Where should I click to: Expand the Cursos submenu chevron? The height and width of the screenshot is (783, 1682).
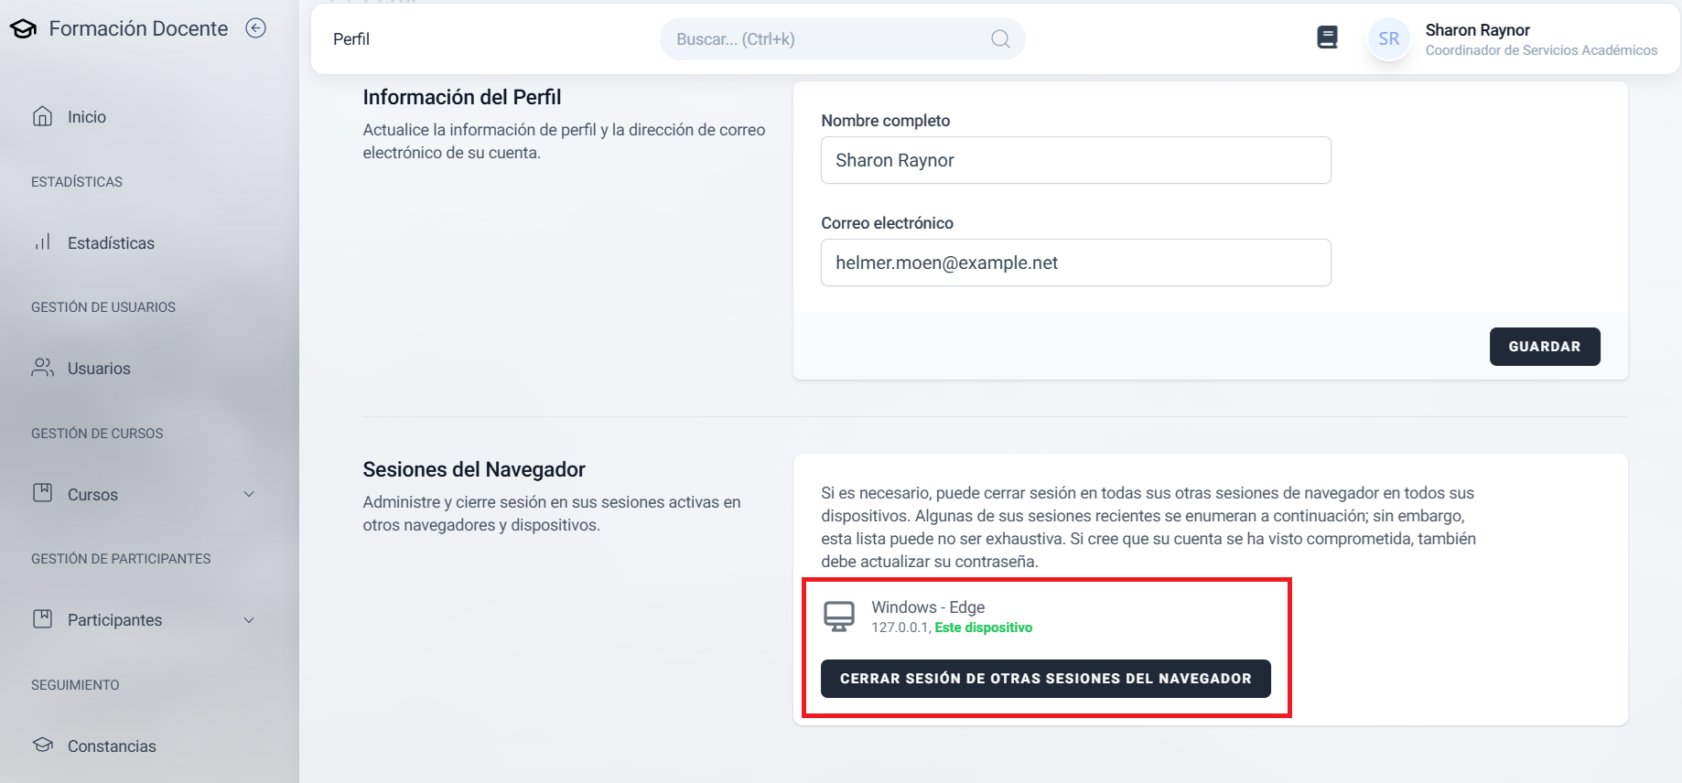click(x=249, y=494)
